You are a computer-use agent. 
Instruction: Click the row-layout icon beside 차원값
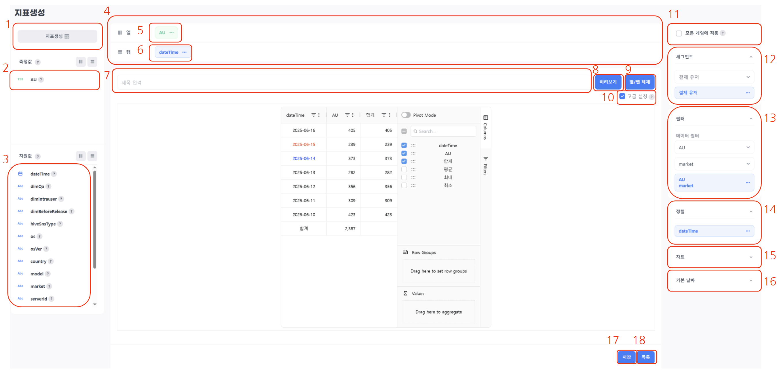coord(92,156)
